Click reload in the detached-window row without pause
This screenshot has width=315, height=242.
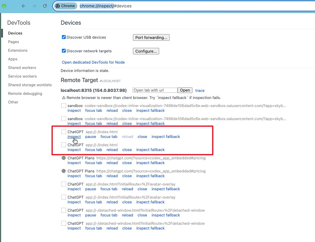[x=112, y=228]
